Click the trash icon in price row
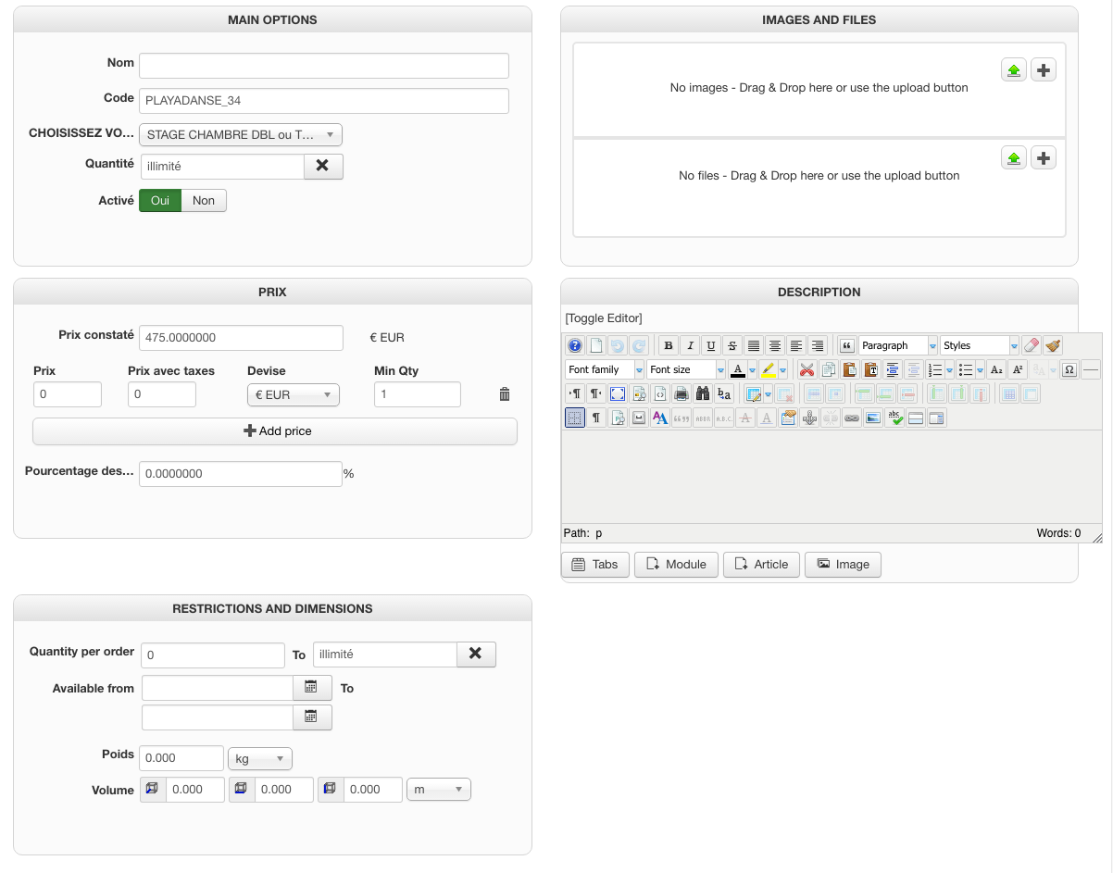The image size is (1113, 873). click(505, 394)
